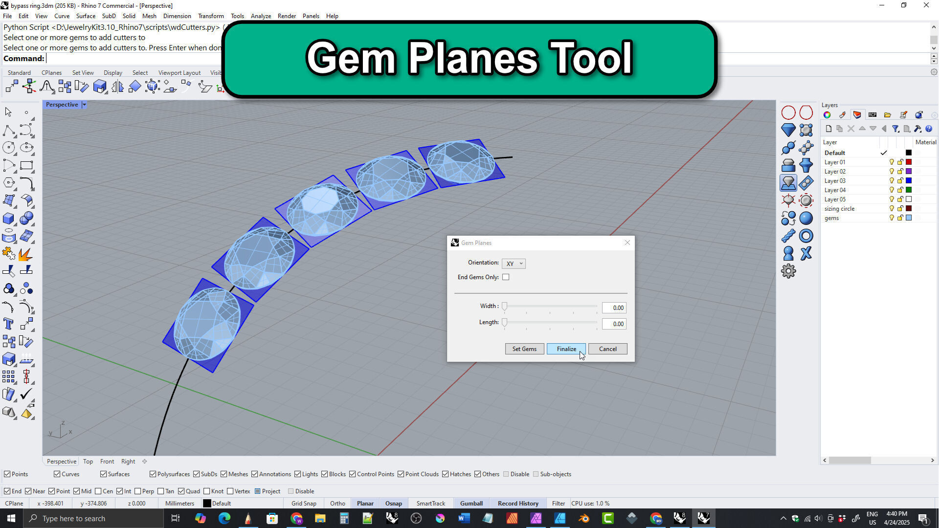This screenshot has height=528, width=939.
Task: Toggle the Perp osnap checkbox
Action: coord(138,491)
